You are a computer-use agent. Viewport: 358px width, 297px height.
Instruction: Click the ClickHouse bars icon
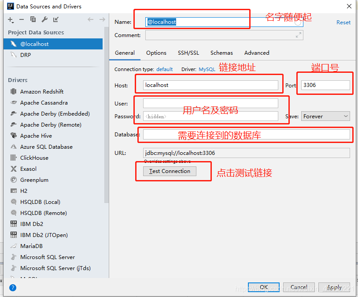click(x=14, y=158)
